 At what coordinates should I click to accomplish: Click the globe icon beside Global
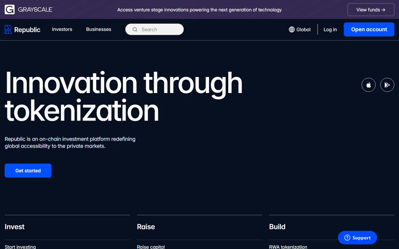[292, 29]
